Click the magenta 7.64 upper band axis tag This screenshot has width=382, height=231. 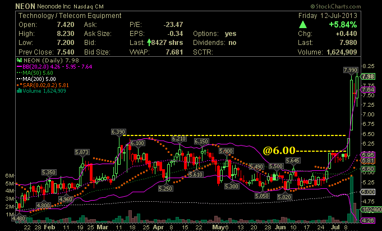(368, 89)
